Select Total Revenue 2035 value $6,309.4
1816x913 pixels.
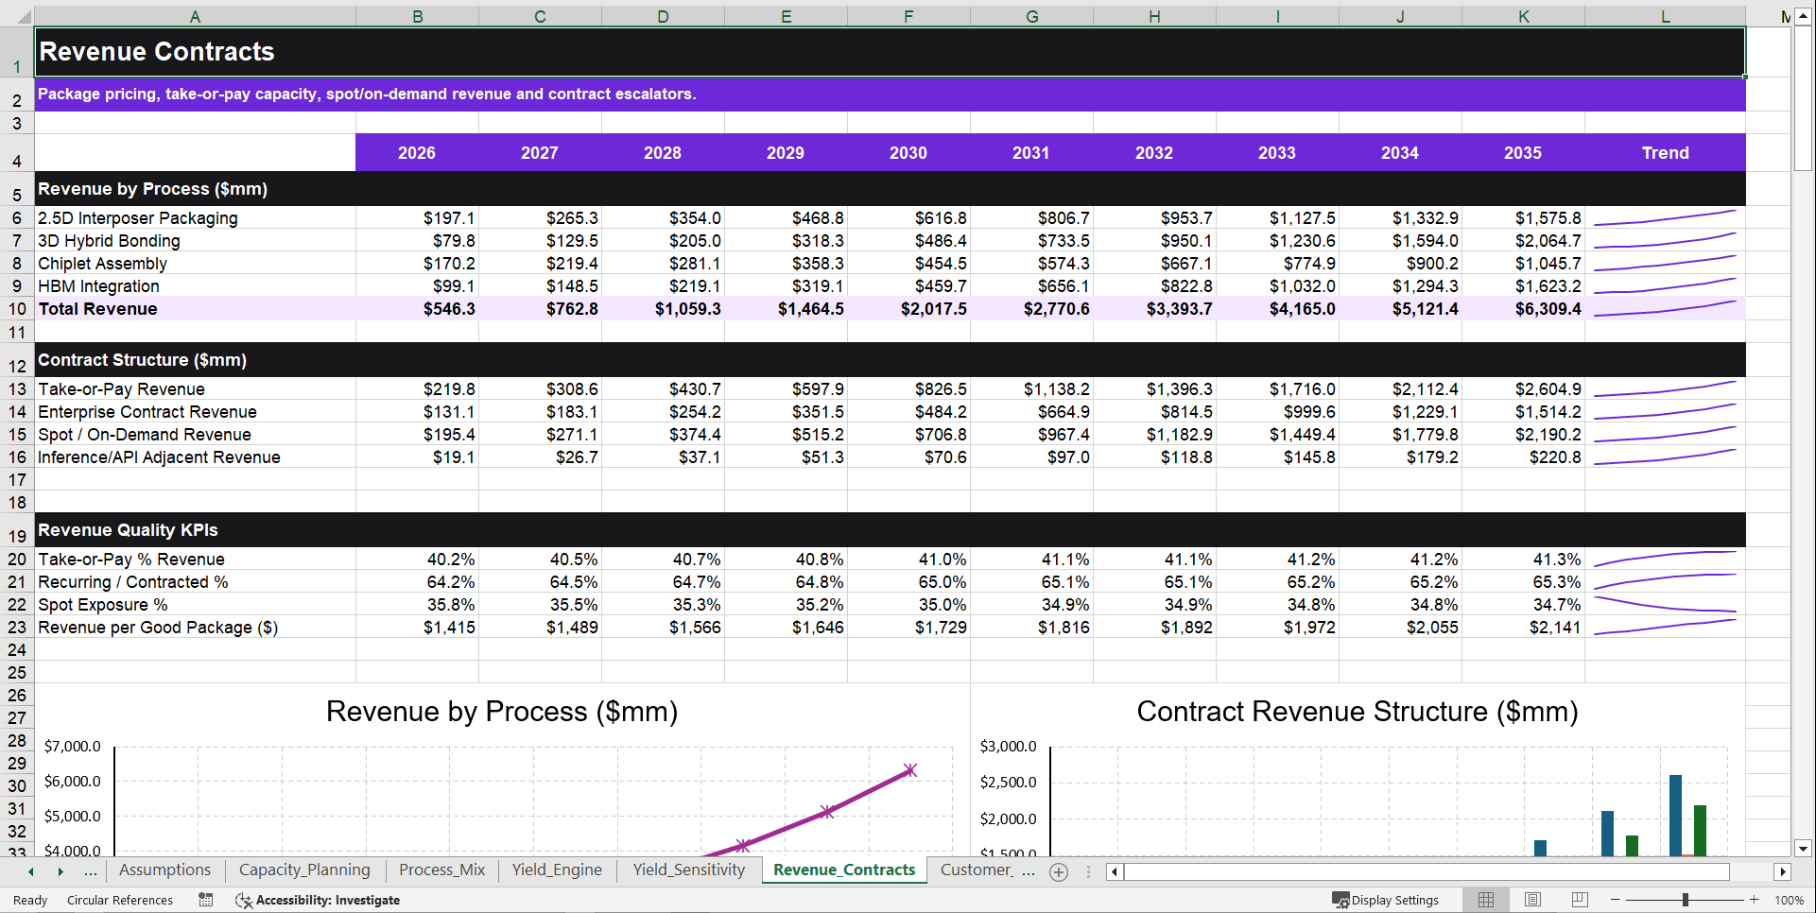point(1523,309)
